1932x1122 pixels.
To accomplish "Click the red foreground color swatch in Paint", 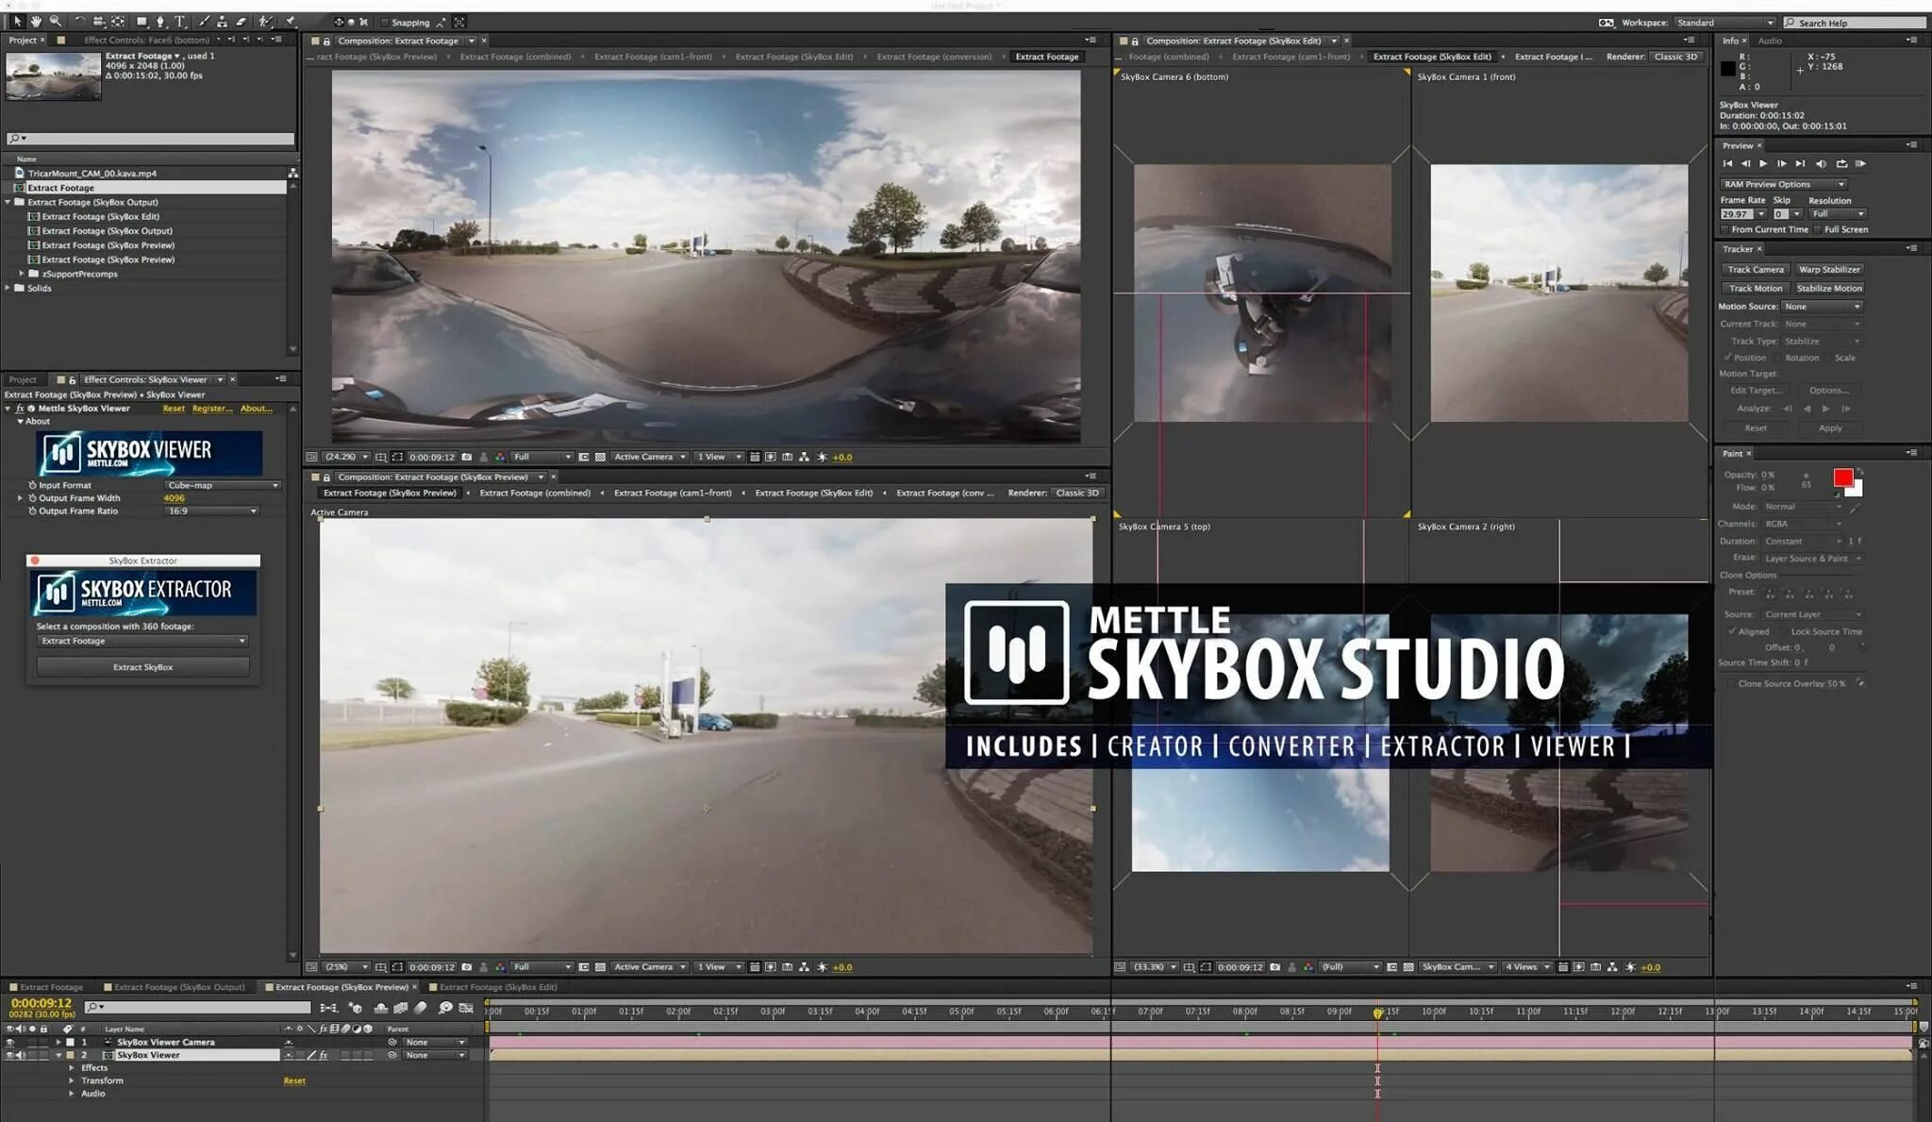I will 1842,477.
